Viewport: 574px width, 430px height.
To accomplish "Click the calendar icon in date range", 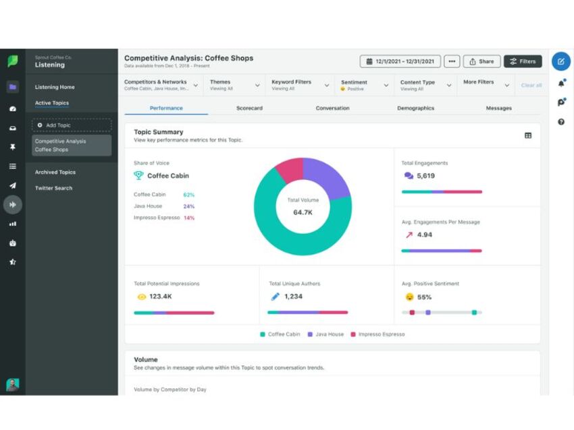I will [369, 61].
